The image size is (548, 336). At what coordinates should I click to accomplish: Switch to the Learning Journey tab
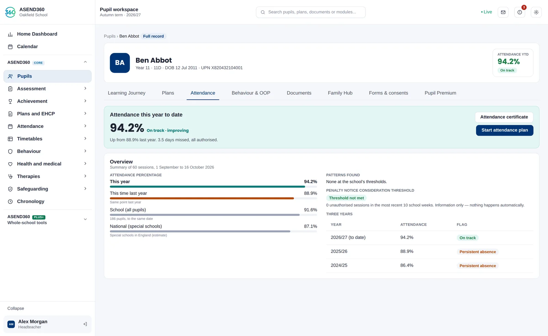tap(127, 93)
